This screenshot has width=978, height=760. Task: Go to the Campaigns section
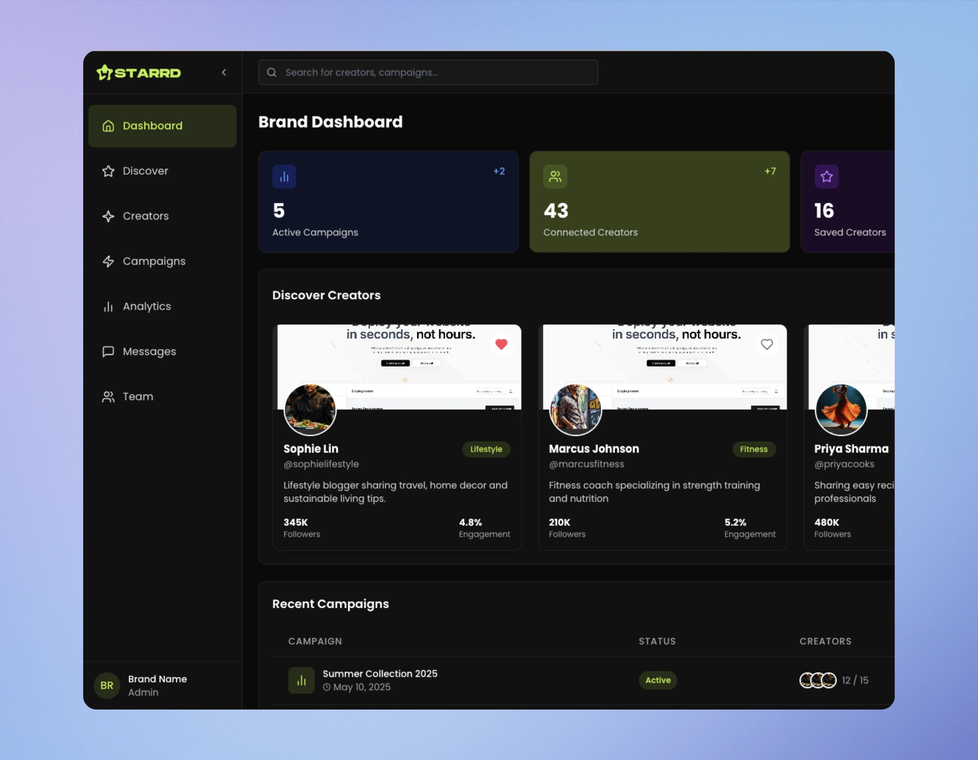[x=154, y=261]
